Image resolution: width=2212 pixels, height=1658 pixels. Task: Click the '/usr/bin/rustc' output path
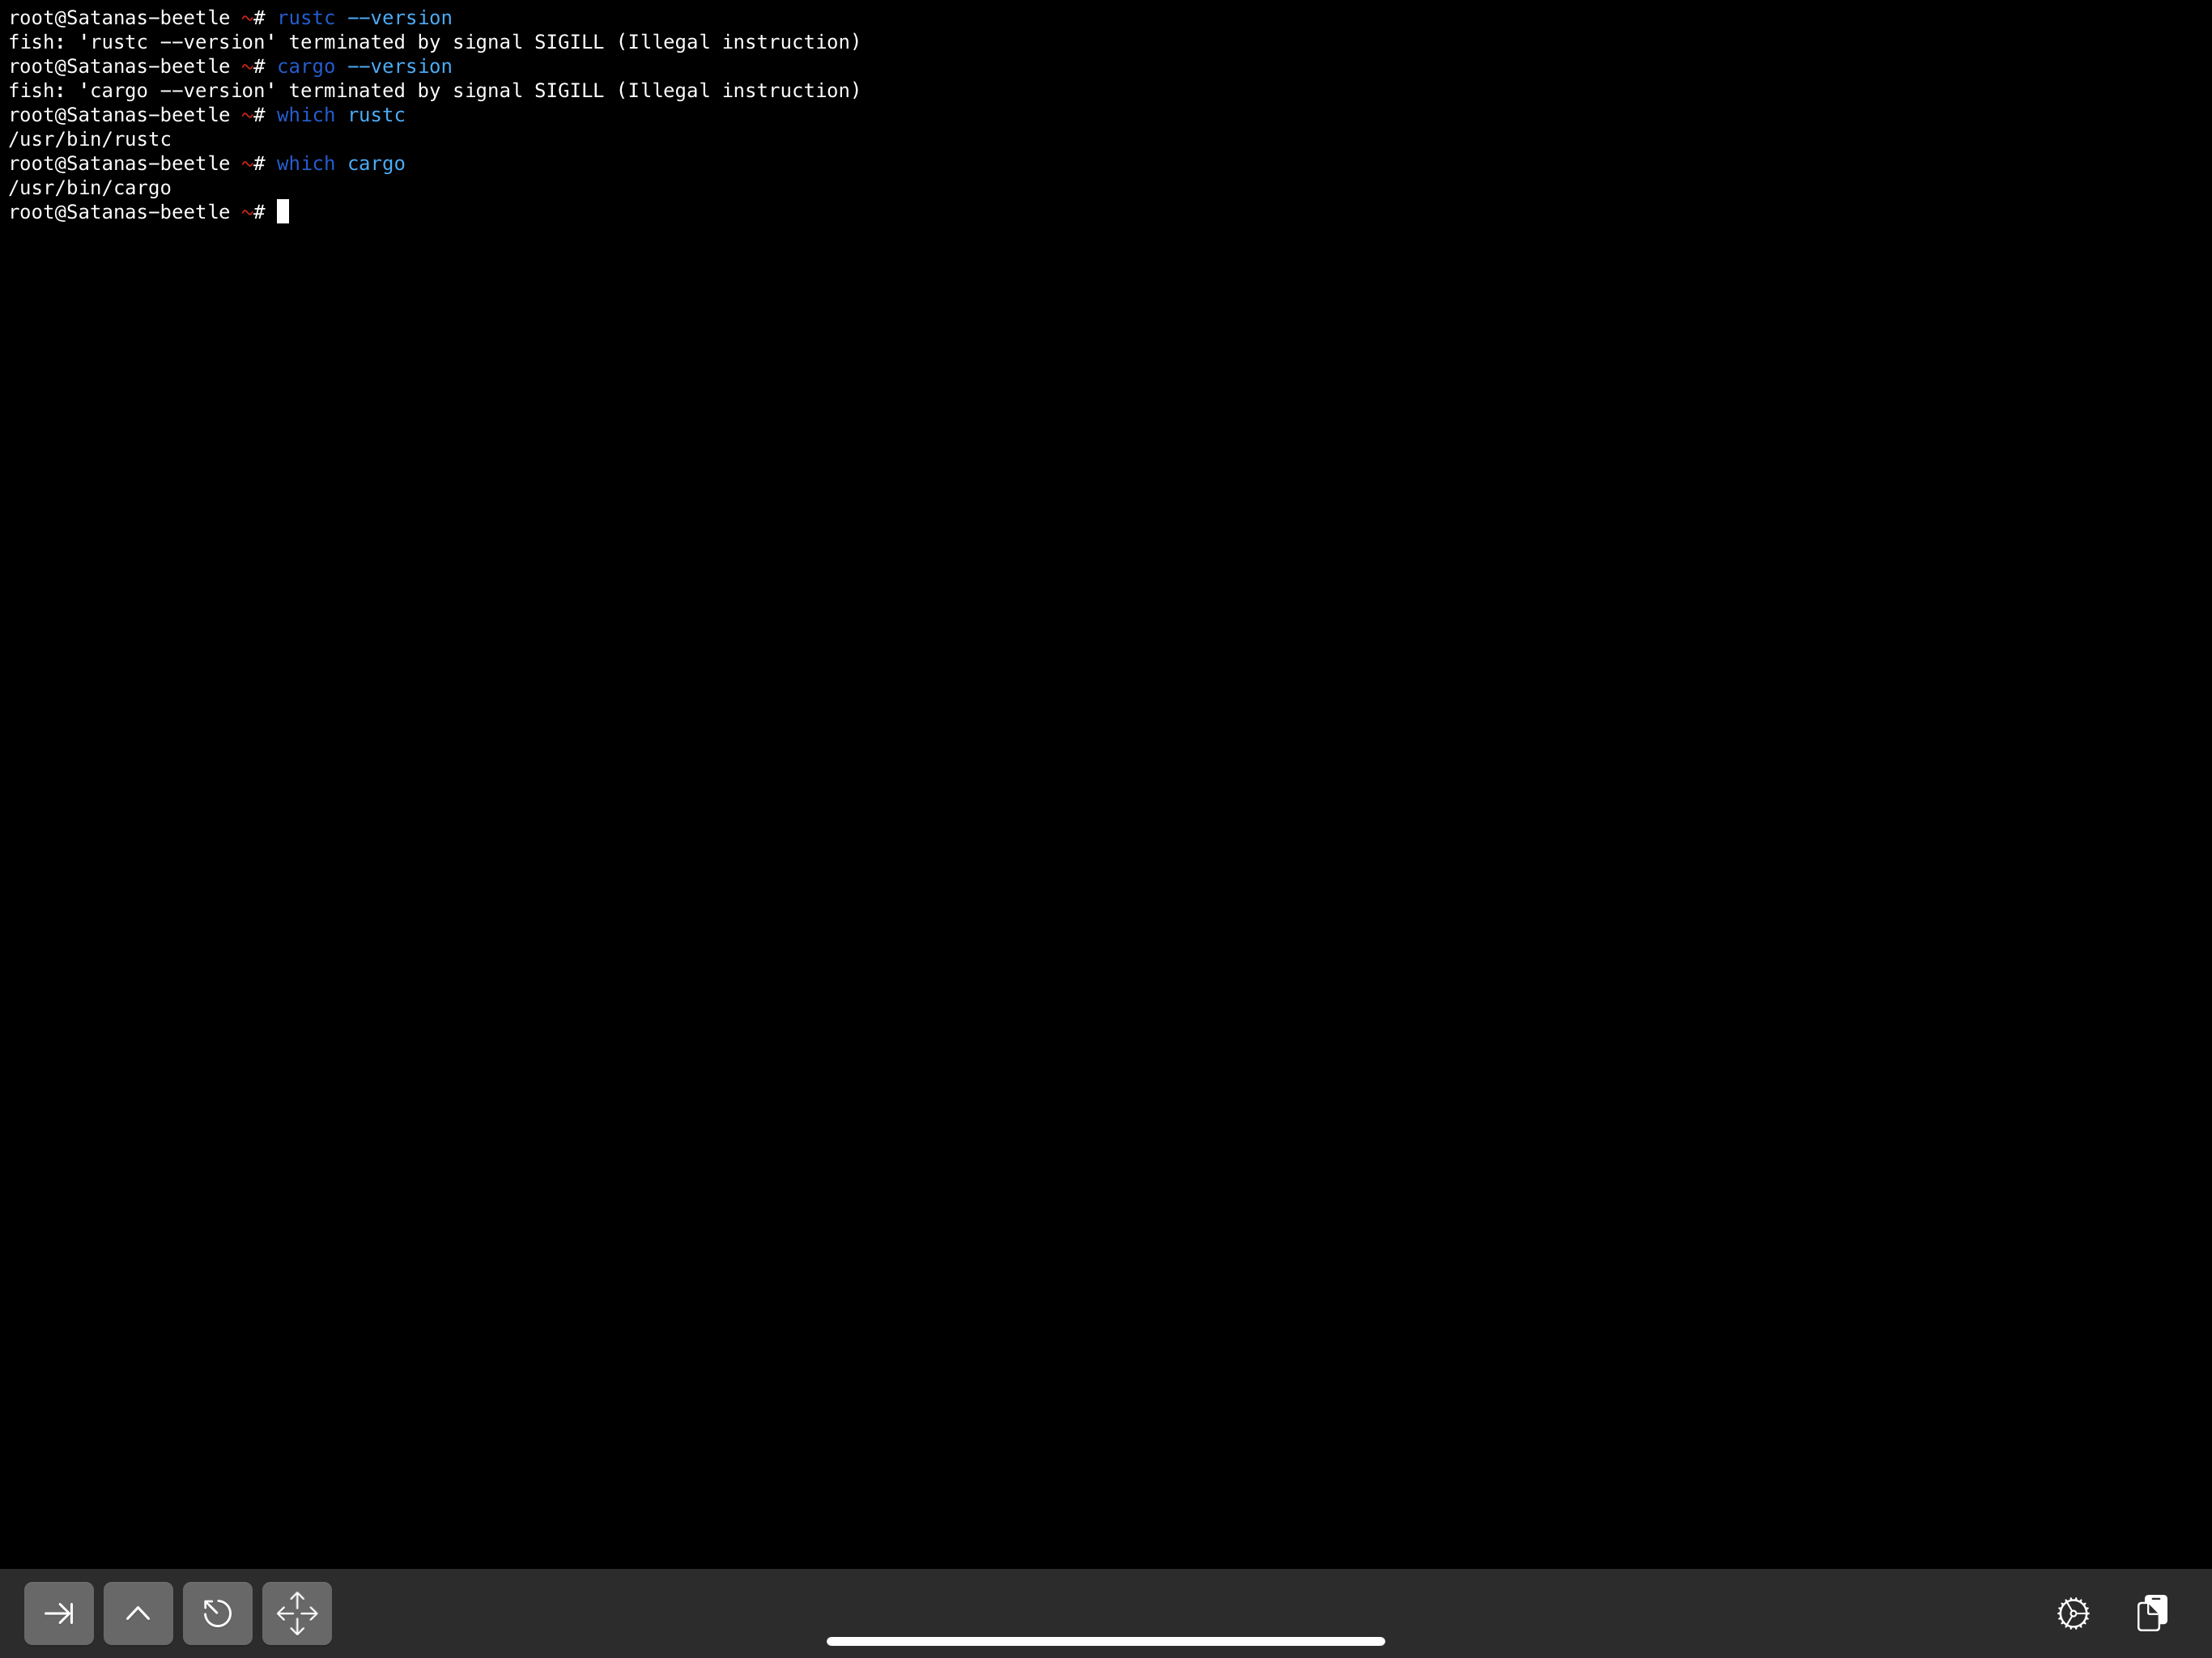[90, 140]
